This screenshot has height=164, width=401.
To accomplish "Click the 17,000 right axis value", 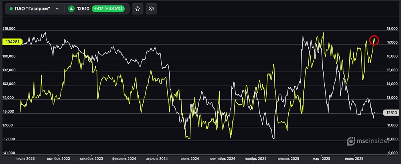I will [393, 42].
